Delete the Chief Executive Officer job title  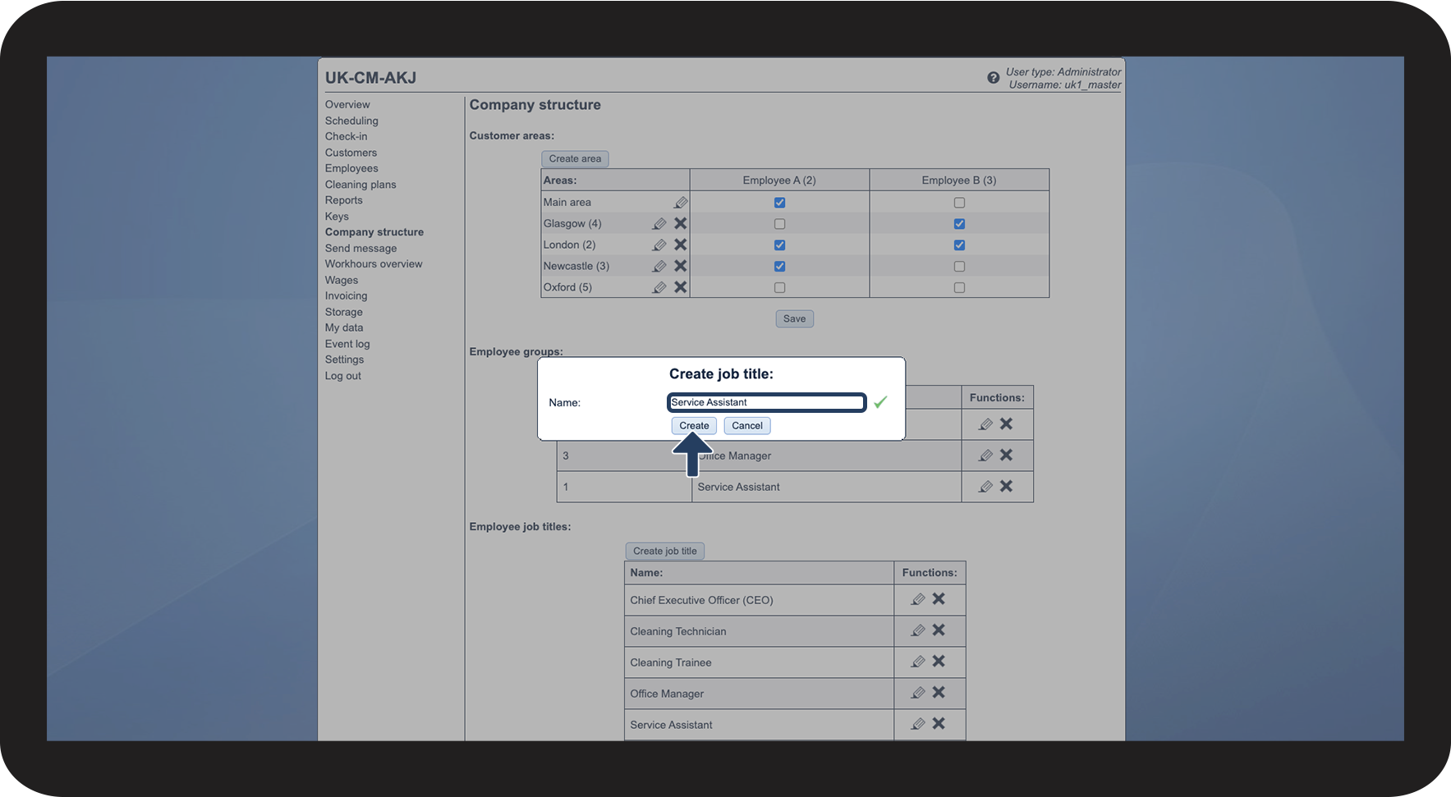tap(939, 599)
